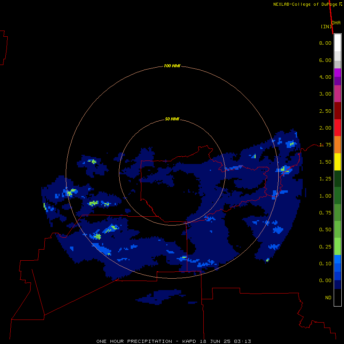The image size is (344, 344).
Task: Click the dark red color bar segment
Action: 338,111
